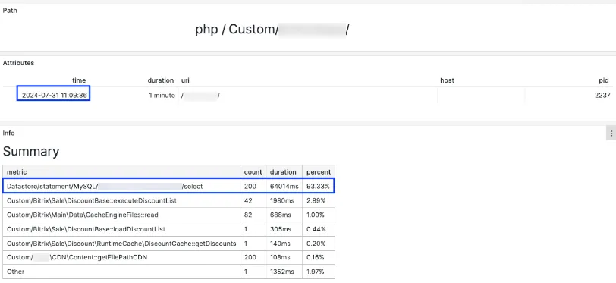This screenshot has width=616, height=283.
Task: Click the 'uri' column header
Action: pyautogui.click(x=185, y=80)
